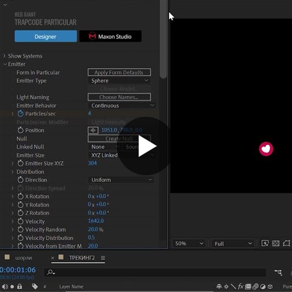Viewport: 292px width, 292px height.
Task: Click the Position crosshair point picker icon
Action: coord(93,130)
